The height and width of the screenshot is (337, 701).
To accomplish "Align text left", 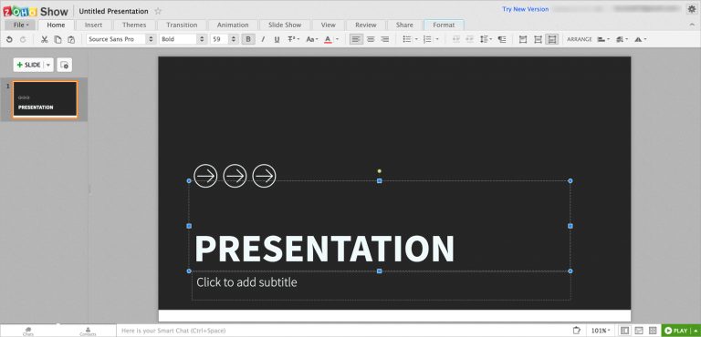I will 356,39.
